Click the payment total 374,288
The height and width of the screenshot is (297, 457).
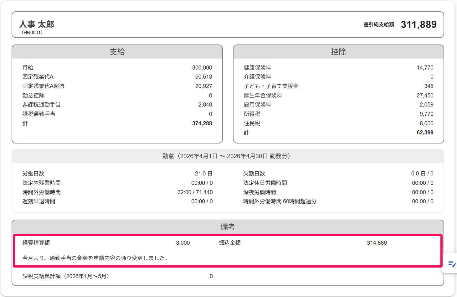[x=202, y=123]
